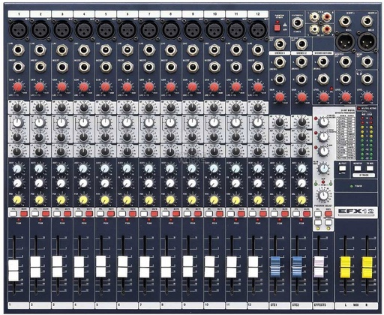Move the blue STE2 fader
Viewport: 384px width, 315px height.
pyautogui.click(x=297, y=267)
